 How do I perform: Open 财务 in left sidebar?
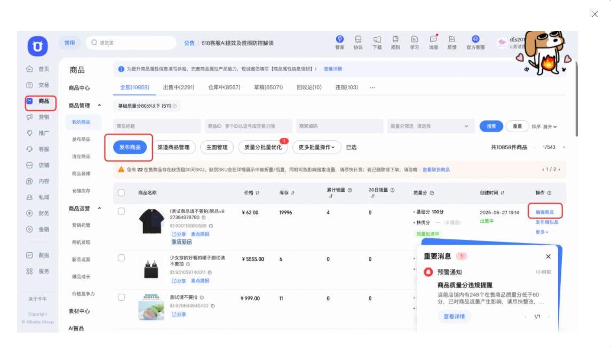pyautogui.click(x=38, y=213)
